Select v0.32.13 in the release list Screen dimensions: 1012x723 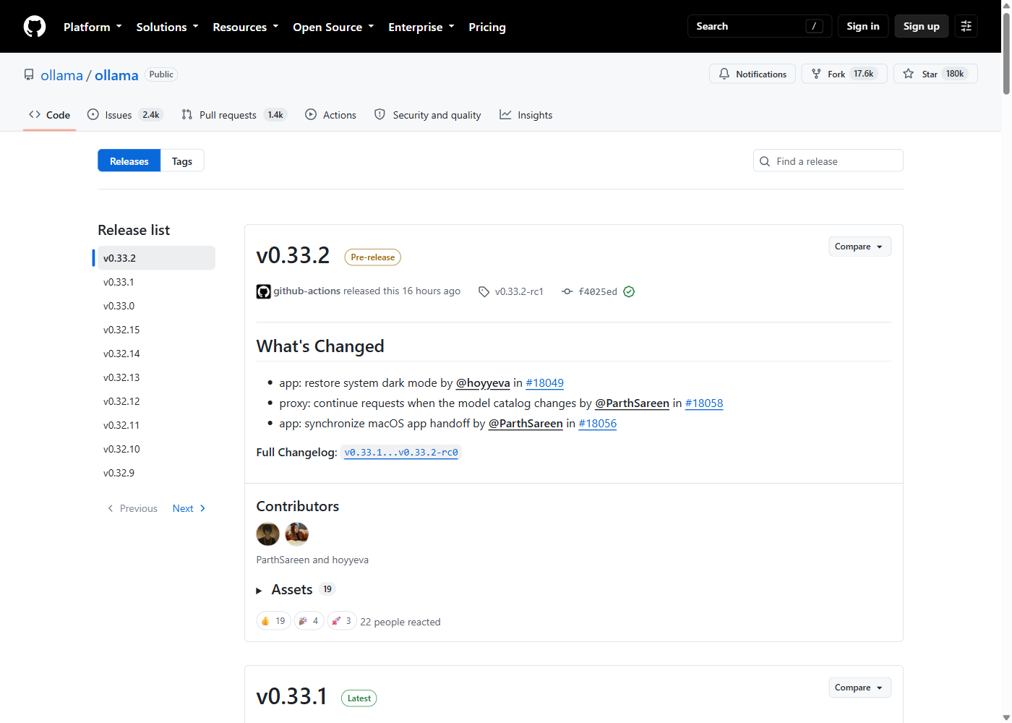(x=156, y=377)
